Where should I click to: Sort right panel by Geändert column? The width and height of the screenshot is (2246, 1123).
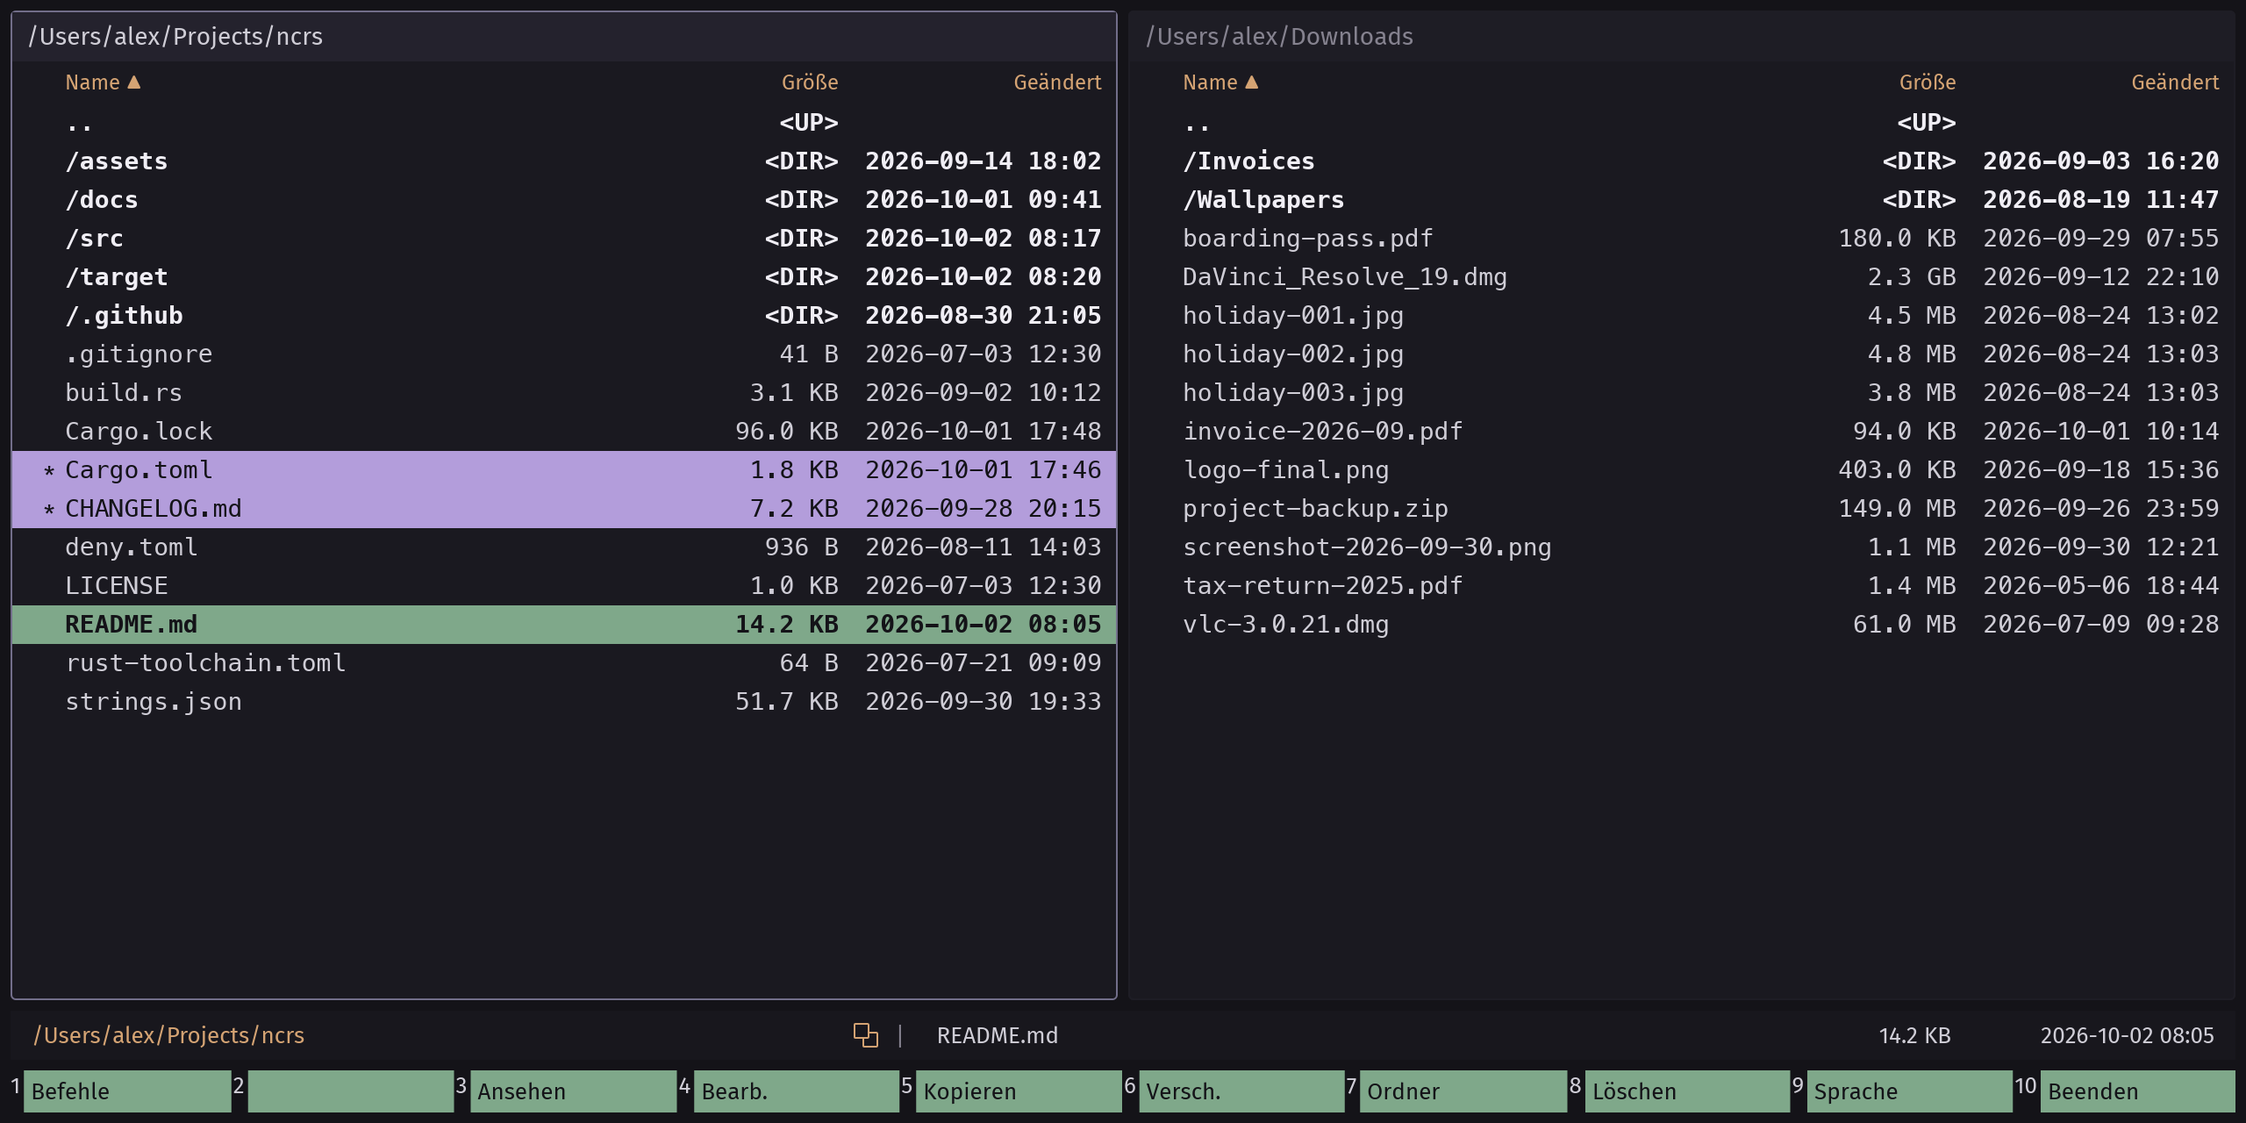[2175, 82]
